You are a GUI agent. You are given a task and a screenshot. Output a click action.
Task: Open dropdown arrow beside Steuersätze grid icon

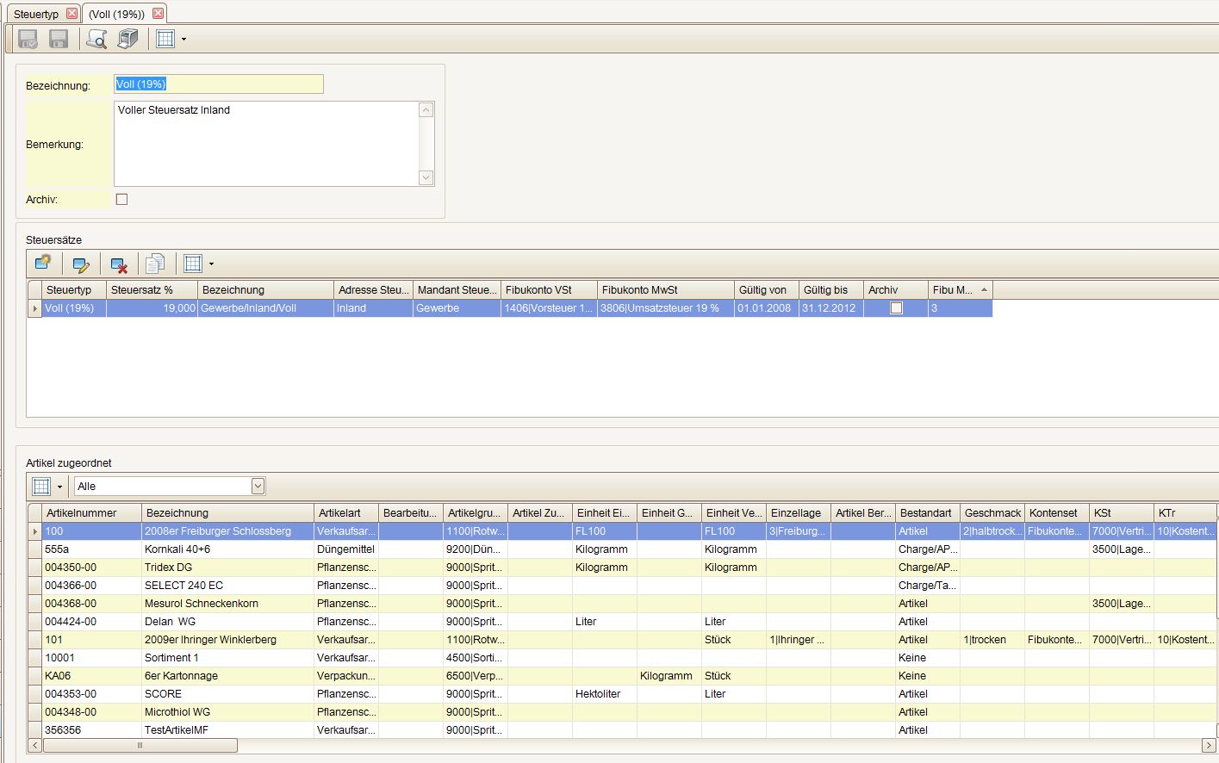click(211, 264)
